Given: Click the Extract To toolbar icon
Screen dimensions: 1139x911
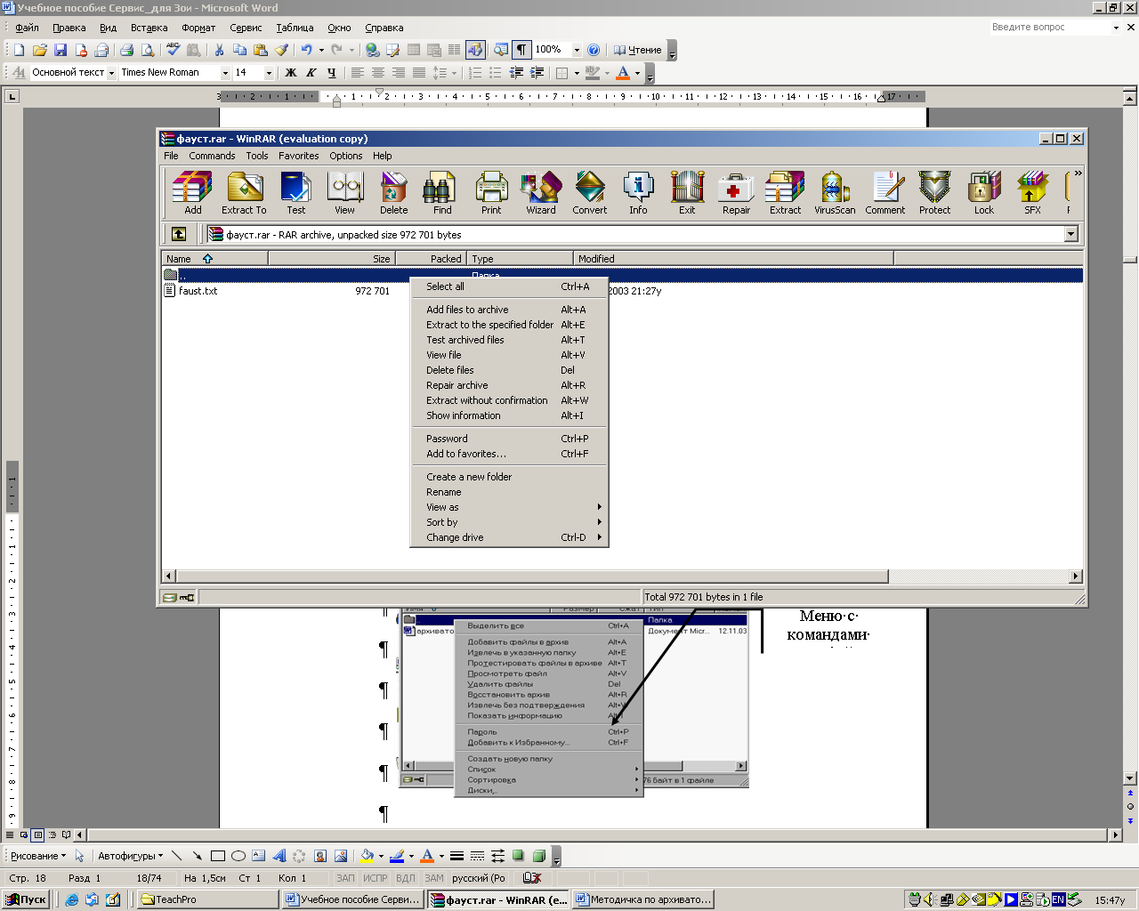Looking at the screenshot, I should point(244,193).
